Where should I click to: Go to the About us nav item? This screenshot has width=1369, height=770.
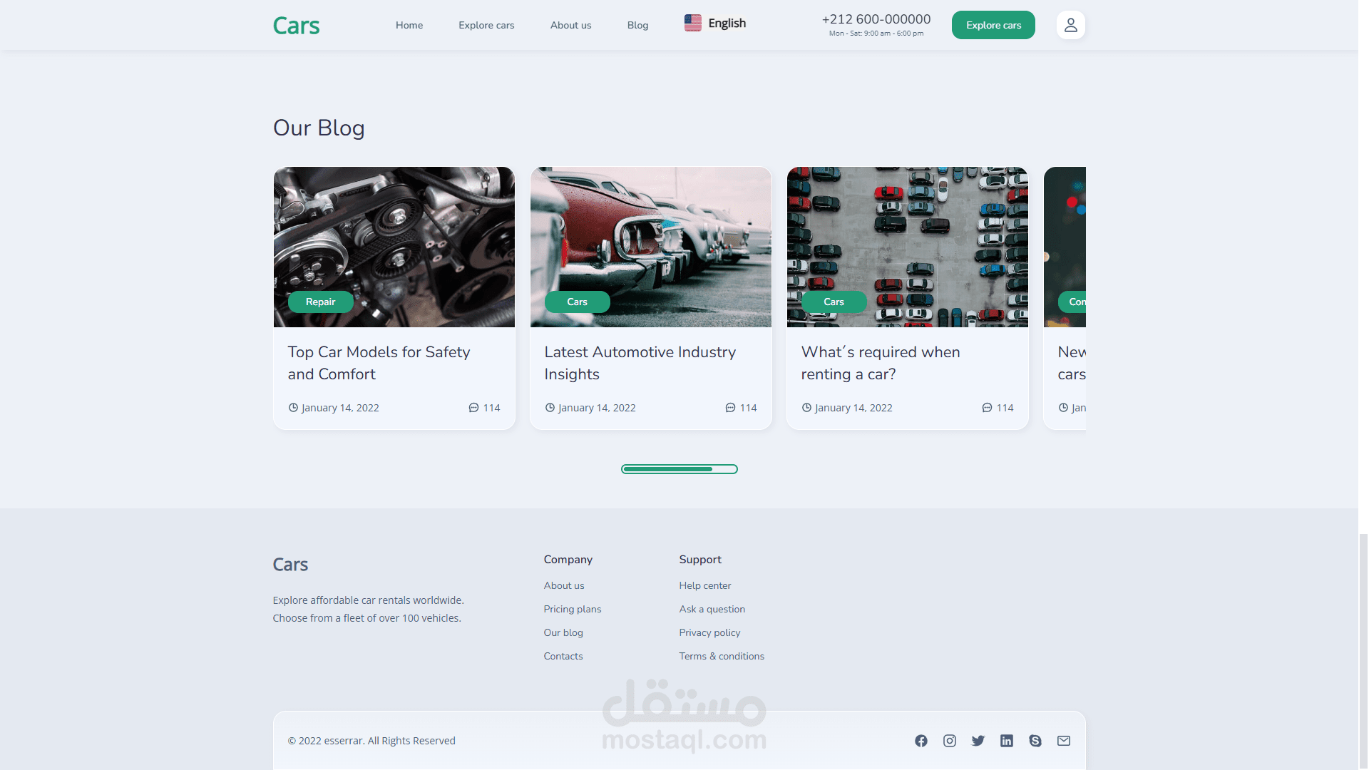pos(570,25)
